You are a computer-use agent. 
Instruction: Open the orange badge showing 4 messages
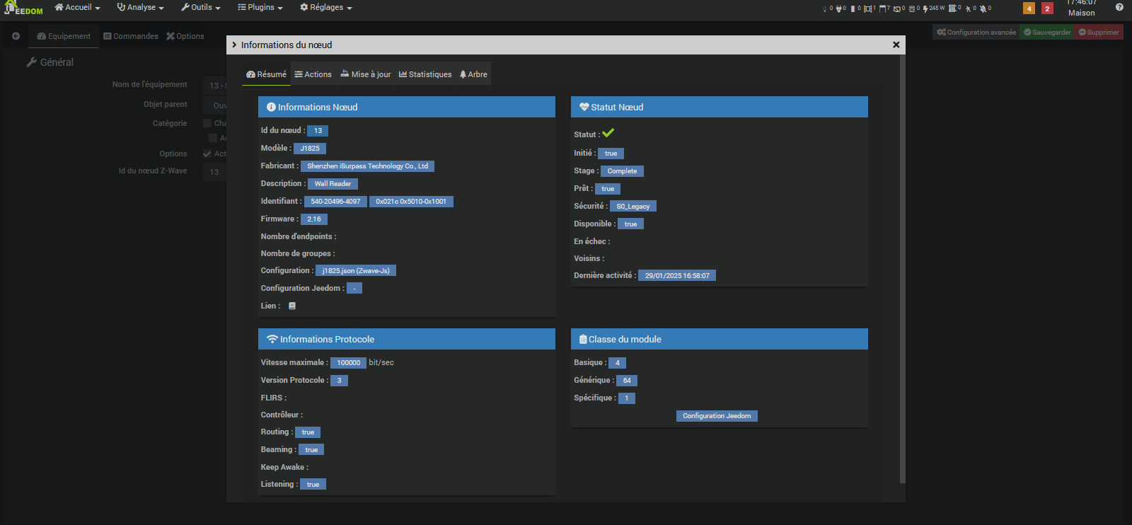[1029, 8]
